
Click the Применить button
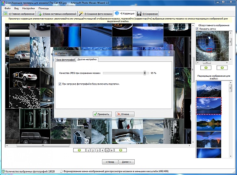tap(102, 114)
